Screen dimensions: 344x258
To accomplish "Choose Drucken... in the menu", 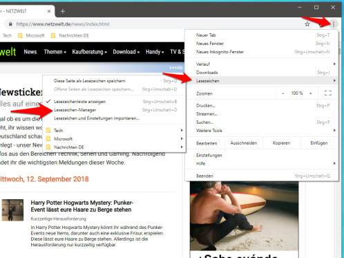I will (262, 106).
